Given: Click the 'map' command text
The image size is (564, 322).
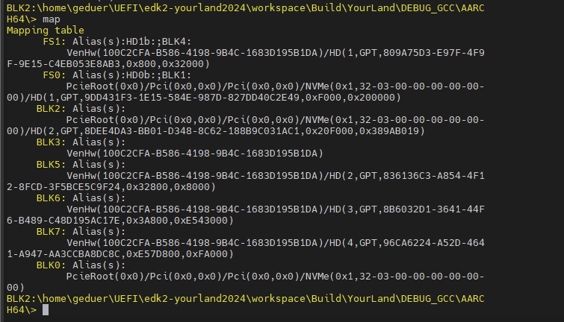Looking at the screenshot, I should click(x=52, y=19).
